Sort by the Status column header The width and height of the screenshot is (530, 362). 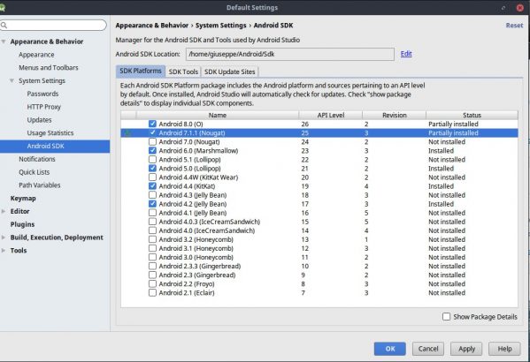472,115
